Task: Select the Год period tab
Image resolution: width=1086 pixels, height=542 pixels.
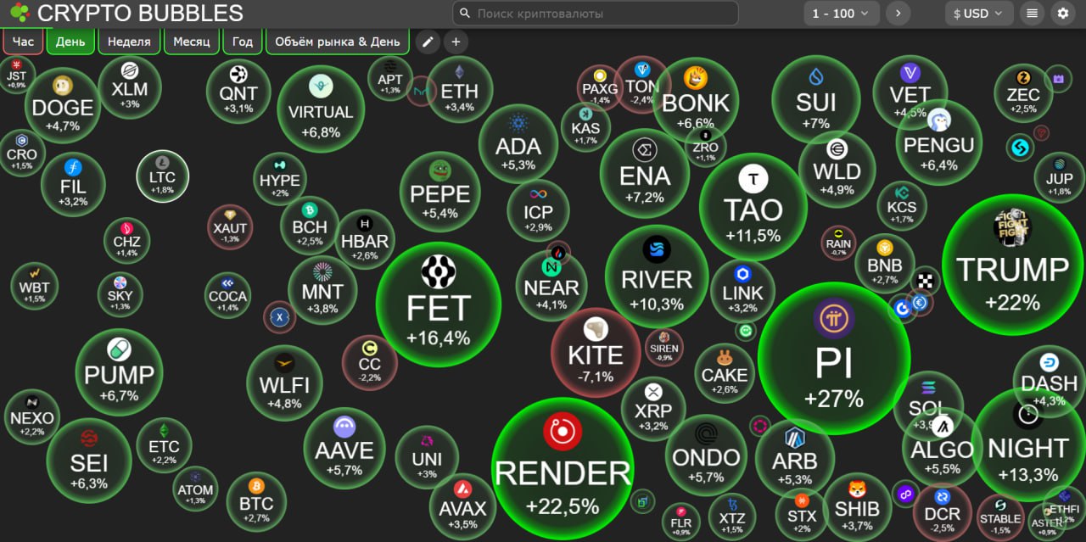Action: (x=243, y=42)
